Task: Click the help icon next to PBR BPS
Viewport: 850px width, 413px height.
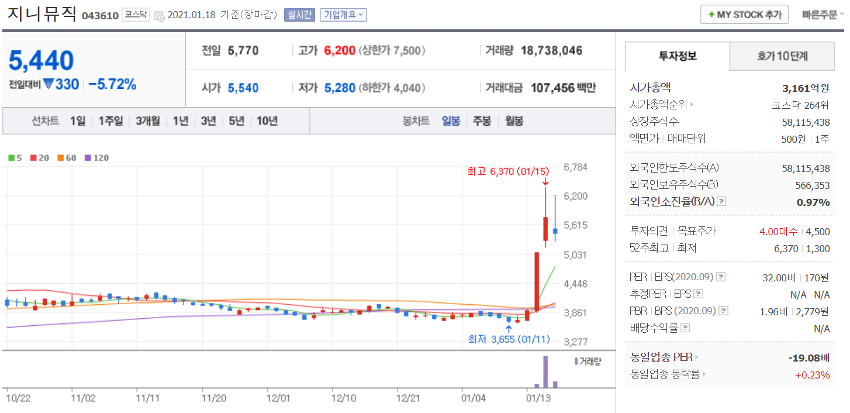Action: [x=724, y=311]
